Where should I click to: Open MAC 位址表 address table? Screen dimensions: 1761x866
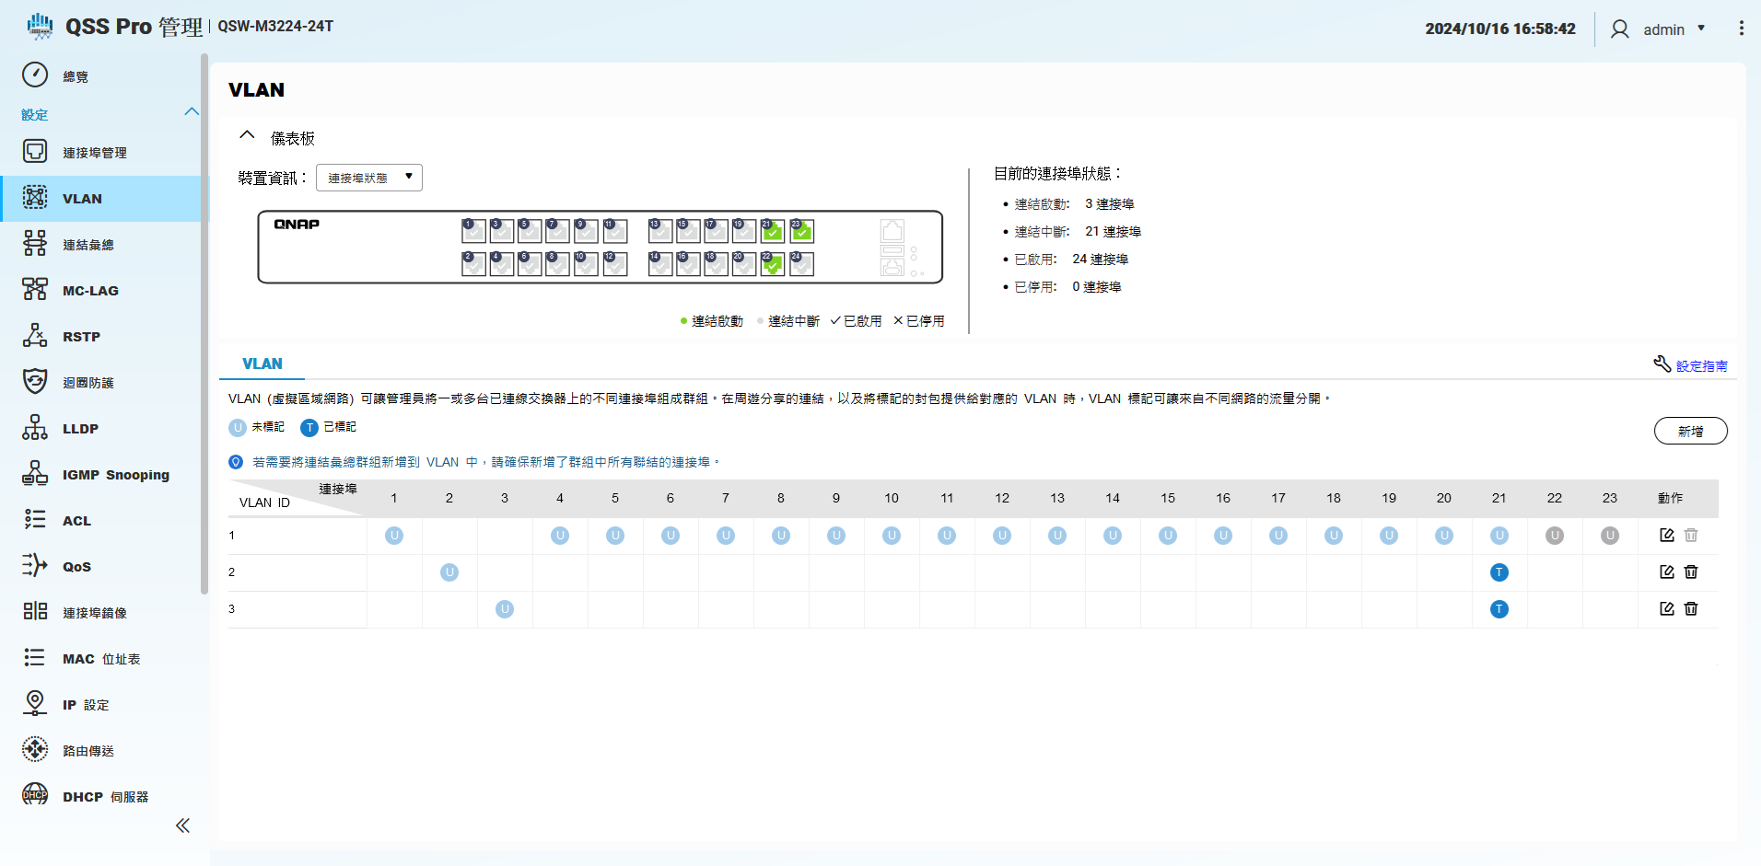[x=101, y=659]
